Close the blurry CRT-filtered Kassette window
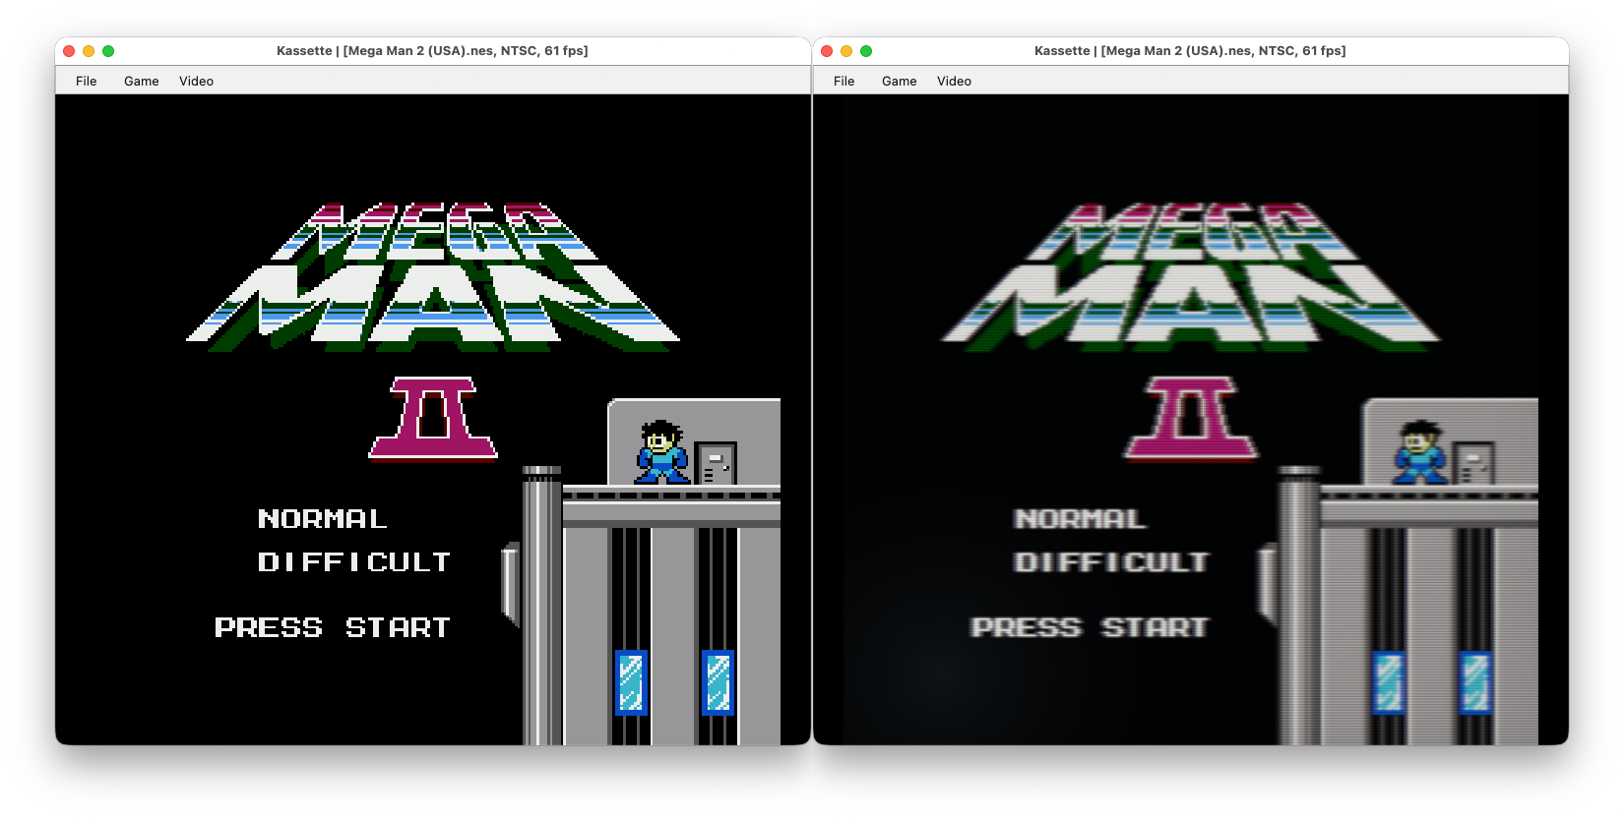Viewport: 1624px width, 818px height. tap(827, 51)
